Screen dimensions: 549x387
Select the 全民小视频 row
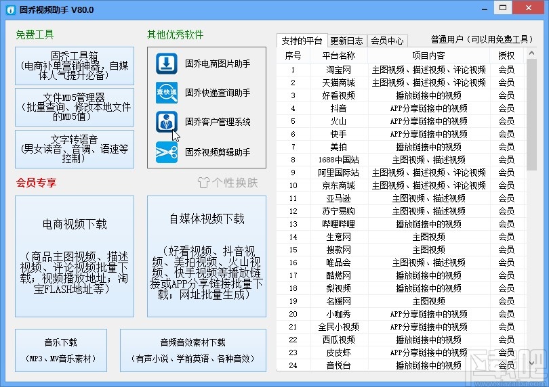401,327
